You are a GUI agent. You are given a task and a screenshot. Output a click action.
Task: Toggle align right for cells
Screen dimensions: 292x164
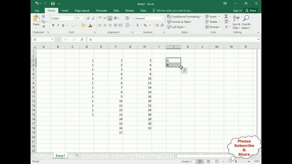[x=110, y=26]
